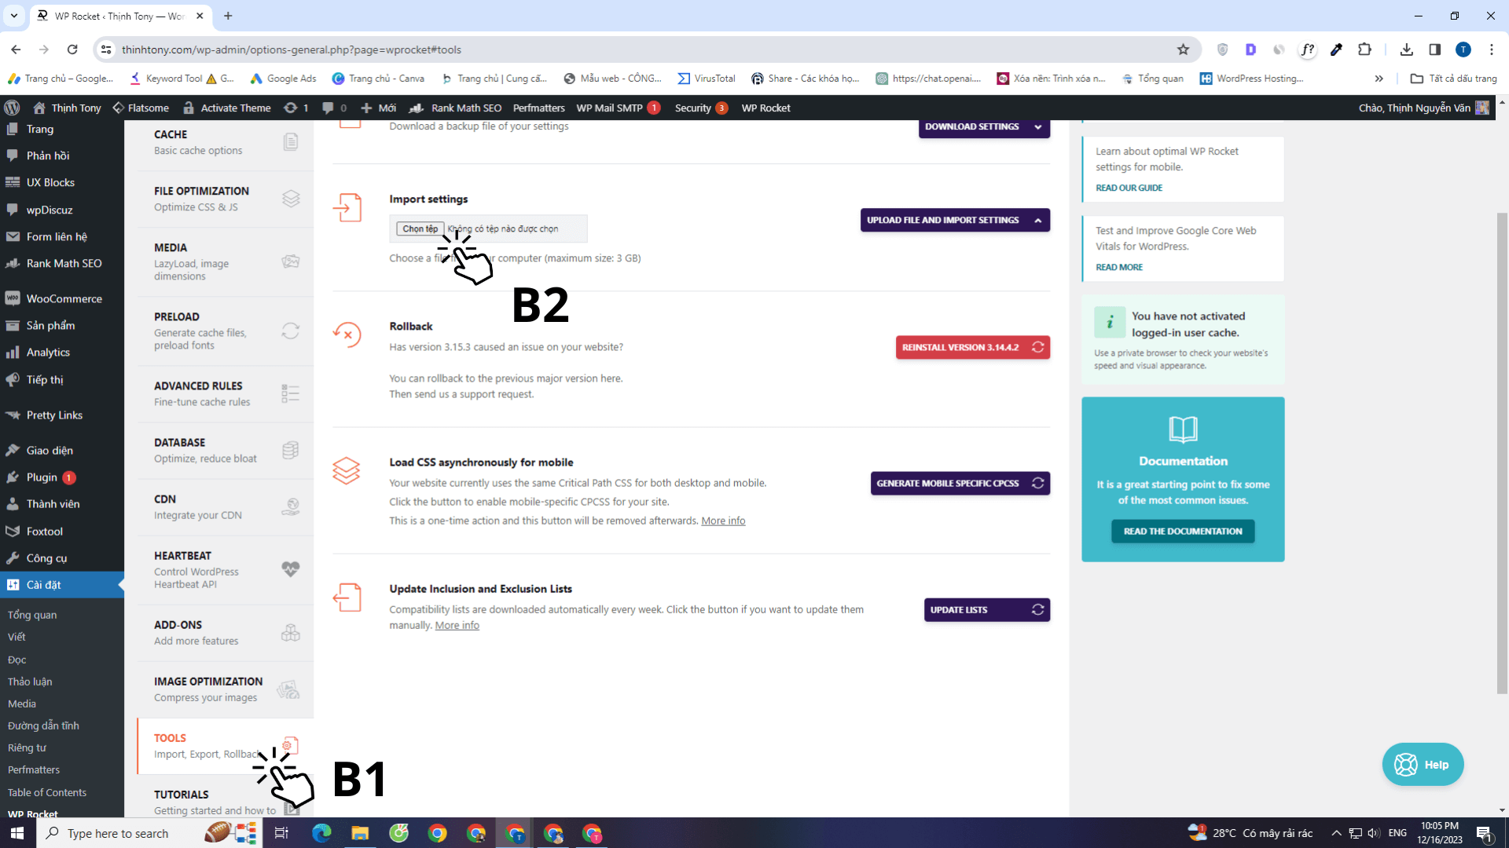Click the Preload refresh icon

point(291,331)
